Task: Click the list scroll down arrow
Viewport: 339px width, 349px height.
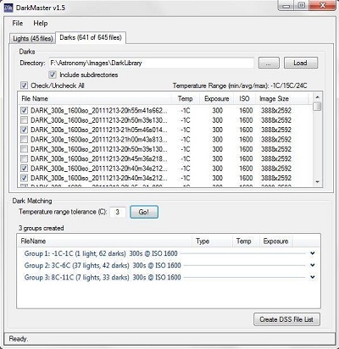Action: tap(318, 182)
